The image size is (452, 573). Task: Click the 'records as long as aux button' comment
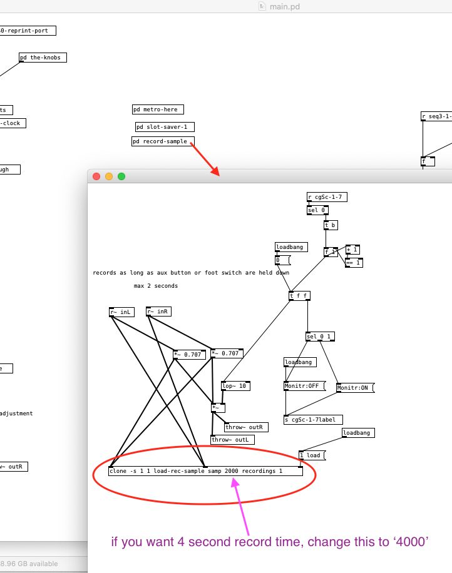coord(191,273)
